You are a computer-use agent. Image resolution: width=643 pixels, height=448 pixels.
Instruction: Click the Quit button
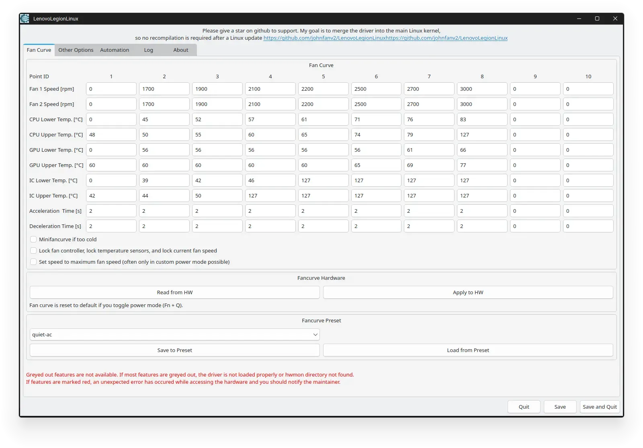pos(524,407)
